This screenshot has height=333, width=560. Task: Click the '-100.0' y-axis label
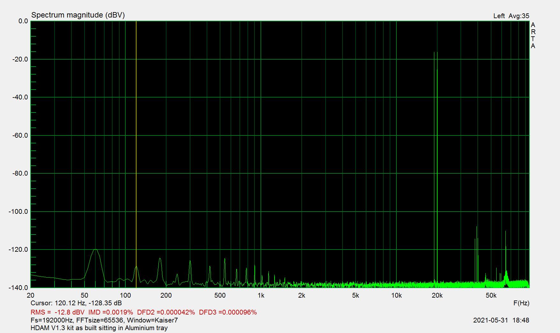(18, 212)
